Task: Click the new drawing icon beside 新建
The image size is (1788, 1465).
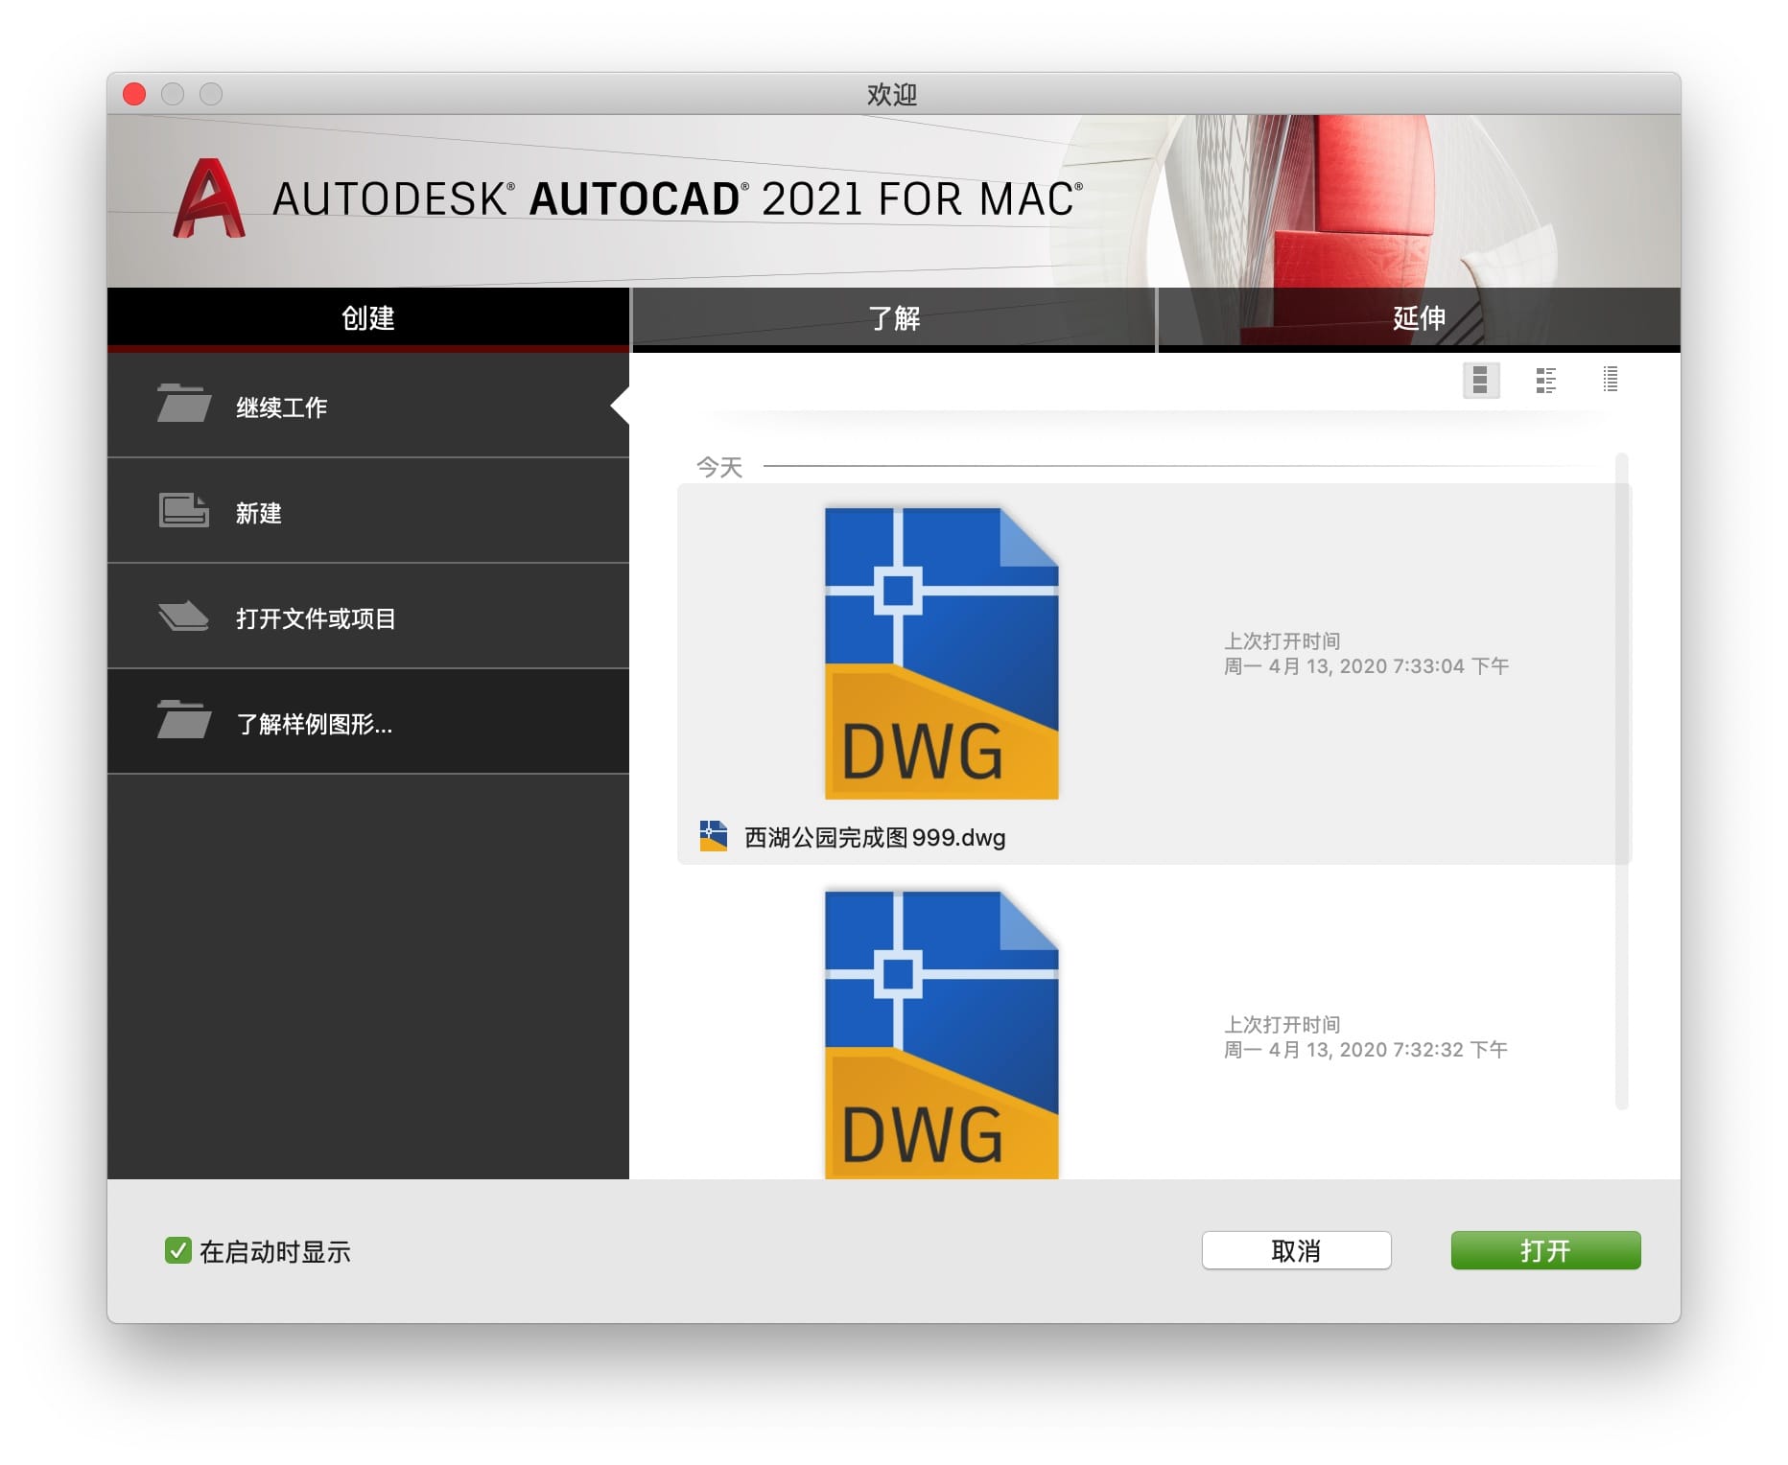Action: (x=183, y=510)
